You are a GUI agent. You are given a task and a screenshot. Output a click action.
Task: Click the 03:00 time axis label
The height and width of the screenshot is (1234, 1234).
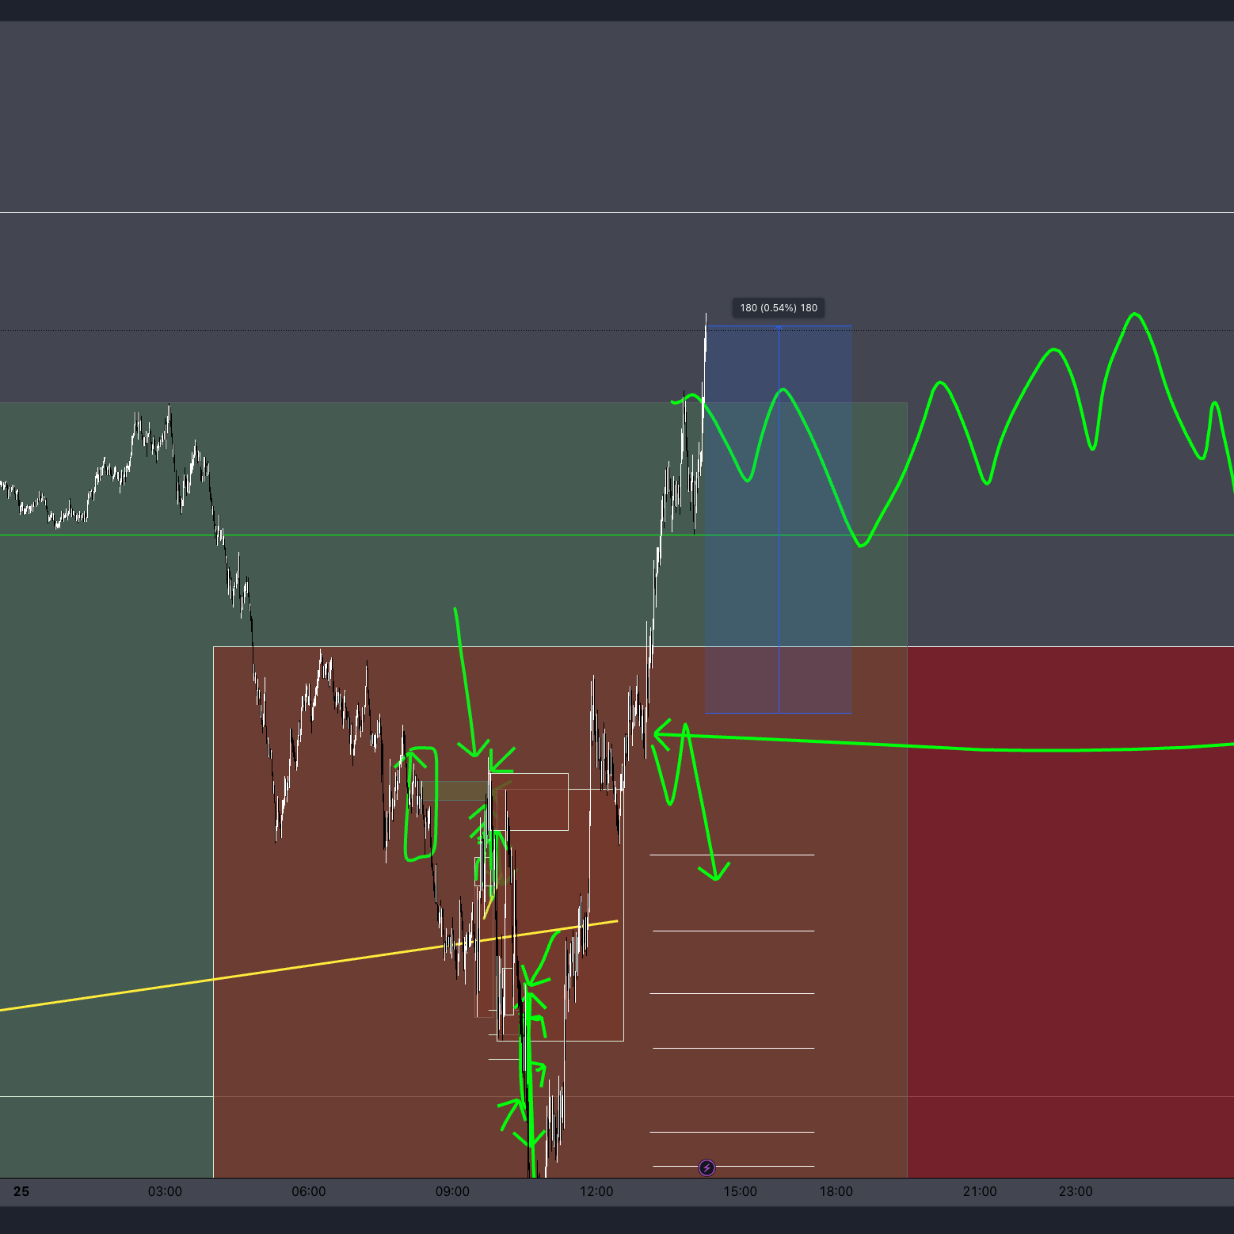click(165, 1191)
